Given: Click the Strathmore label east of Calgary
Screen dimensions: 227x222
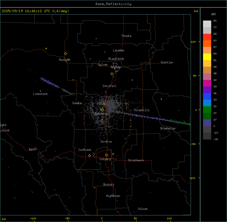Looking at the screenshot, I should [x=136, y=160].
